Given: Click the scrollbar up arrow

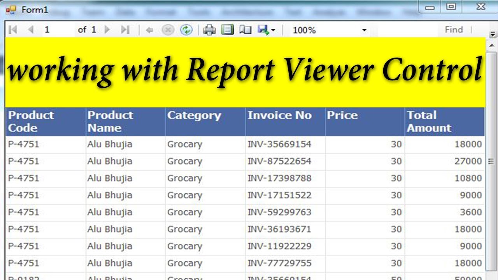Looking at the screenshot, I should click(x=491, y=45).
